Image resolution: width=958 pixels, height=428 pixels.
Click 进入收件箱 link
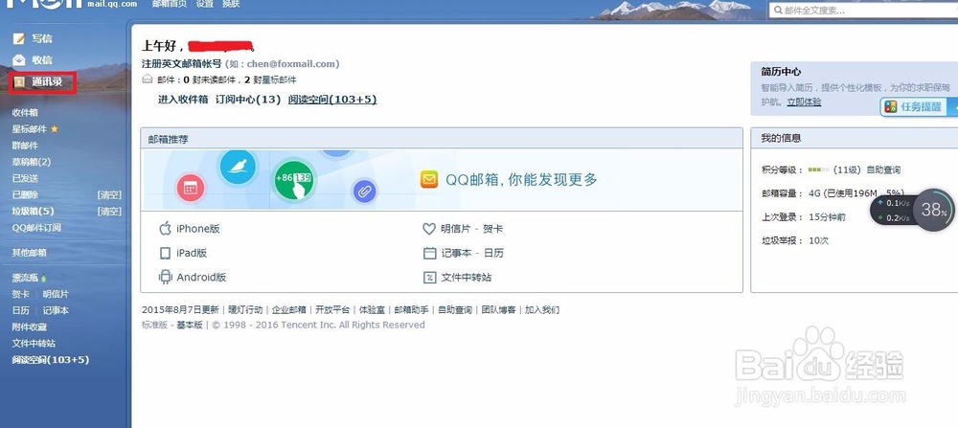pos(183,100)
